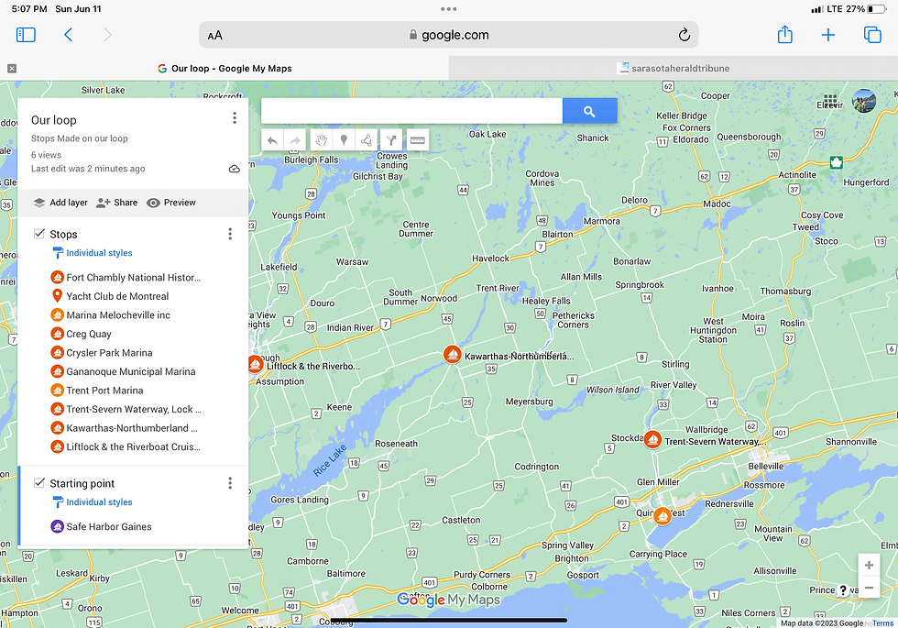Screen dimensions: 898x628
Task: Toggle Safari sidebar icon
Action: click(x=26, y=35)
